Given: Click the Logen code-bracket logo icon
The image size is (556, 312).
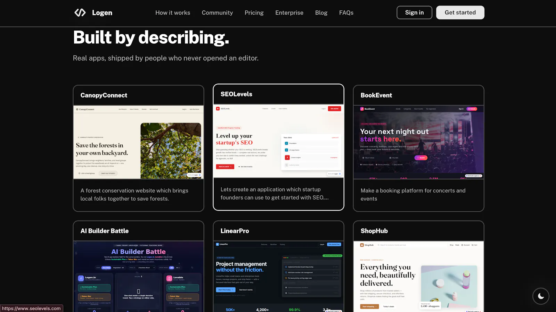Looking at the screenshot, I should click(80, 12).
